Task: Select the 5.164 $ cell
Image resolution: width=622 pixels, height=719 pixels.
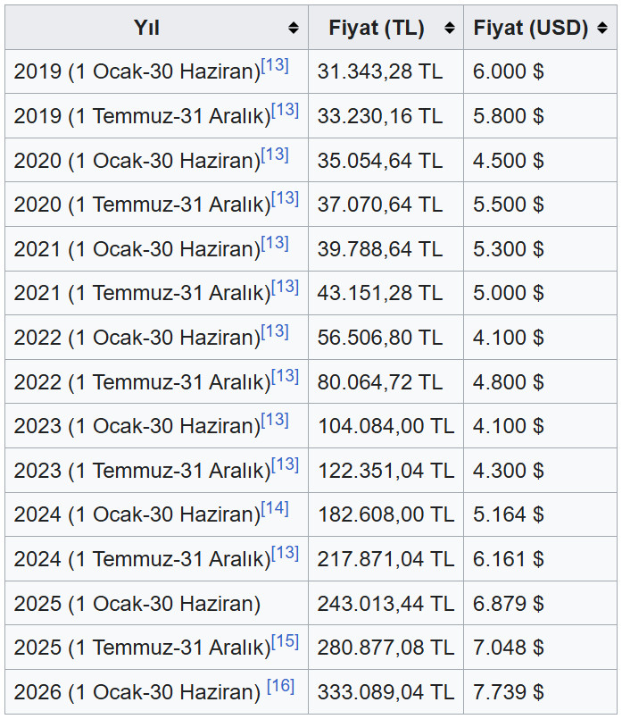Action: 509,514
